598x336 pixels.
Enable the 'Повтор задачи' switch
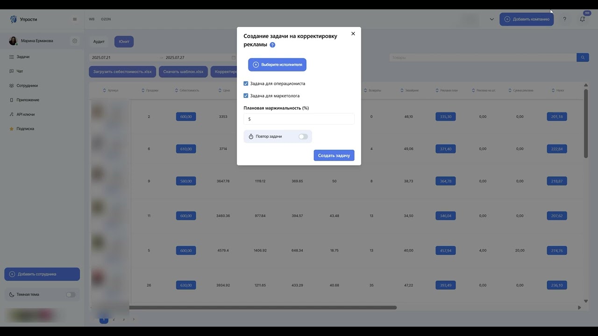tap(303, 136)
